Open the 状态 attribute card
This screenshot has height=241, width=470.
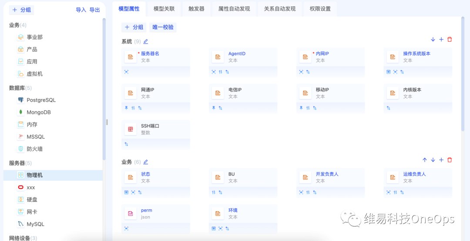tap(155, 183)
